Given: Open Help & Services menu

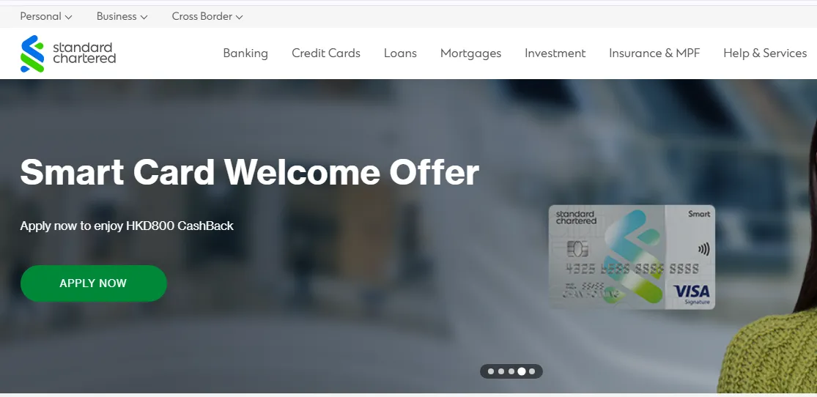Looking at the screenshot, I should [765, 53].
